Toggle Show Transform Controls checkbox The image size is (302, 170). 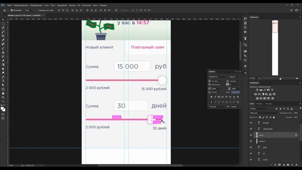click(37, 10)
